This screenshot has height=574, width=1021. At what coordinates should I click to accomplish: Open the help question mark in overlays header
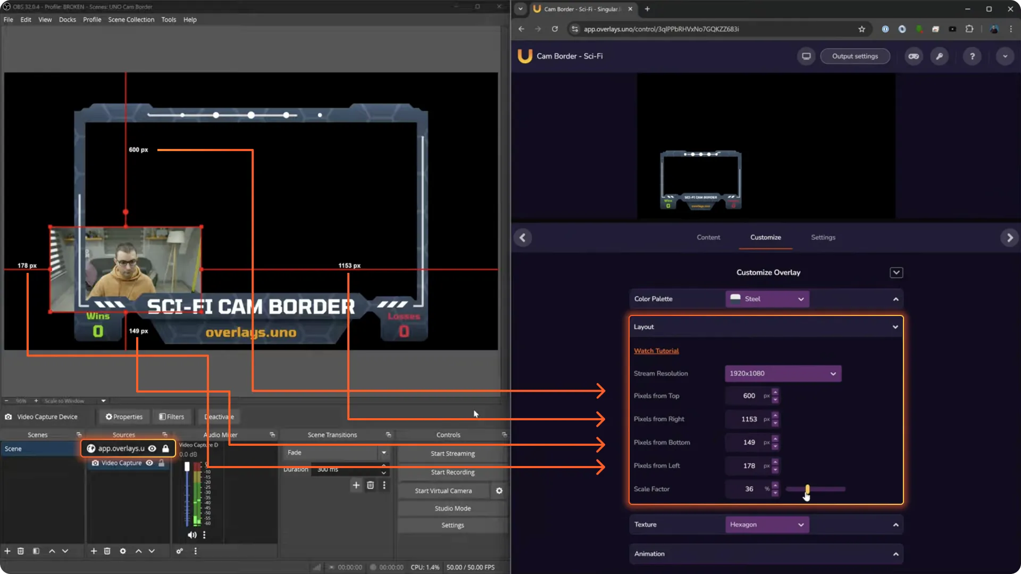point(972,56)
